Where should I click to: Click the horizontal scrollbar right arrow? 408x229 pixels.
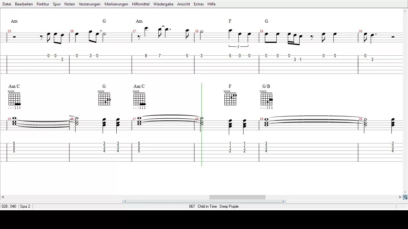click(400, 197)
